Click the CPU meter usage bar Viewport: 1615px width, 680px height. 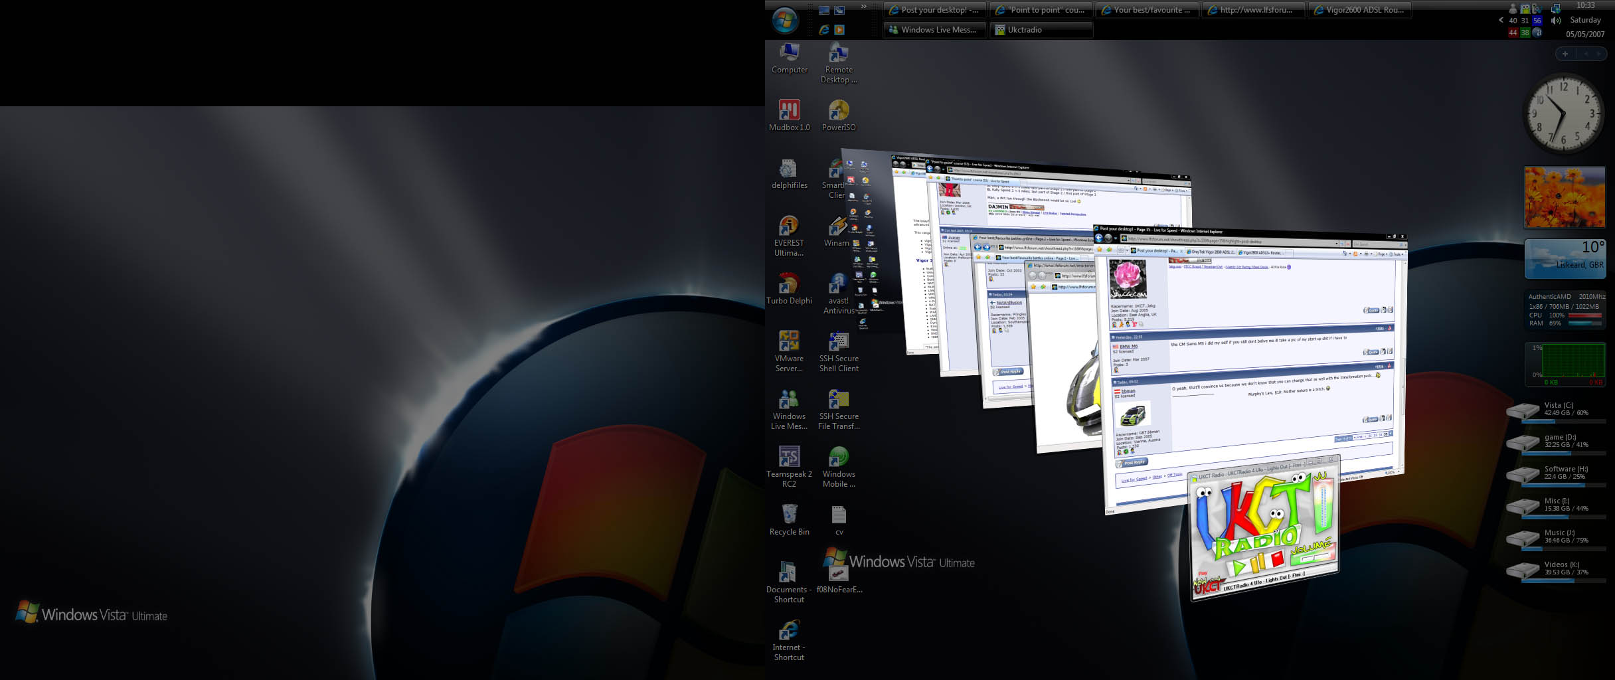(1585, 315)
